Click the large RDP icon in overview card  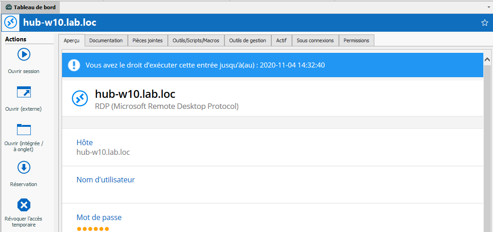pyautogui.click(x=80, y=98)
